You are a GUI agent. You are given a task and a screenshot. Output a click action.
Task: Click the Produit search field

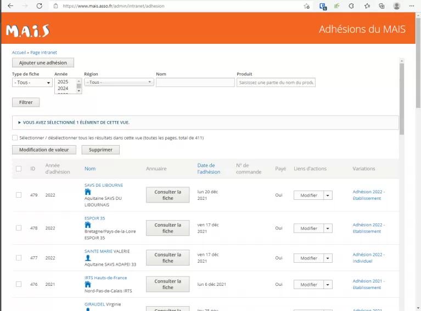[276, 83]
